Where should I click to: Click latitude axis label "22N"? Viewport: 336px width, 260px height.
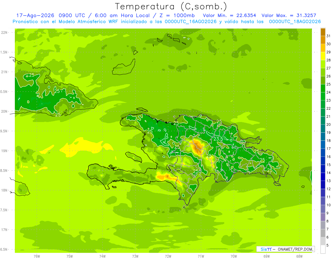pyautogui.click(x=4, y=32)
